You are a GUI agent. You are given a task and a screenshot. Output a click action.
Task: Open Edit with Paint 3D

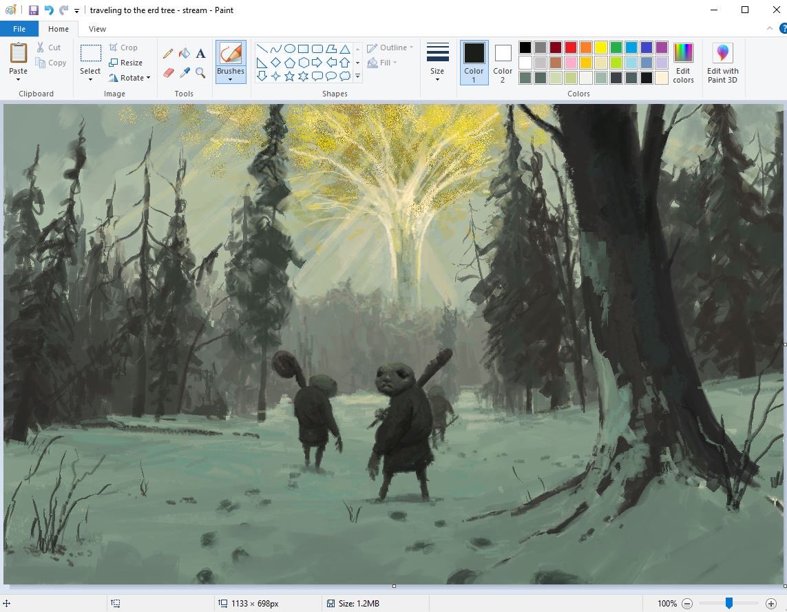pyautogui.click(x=722, y=63)
